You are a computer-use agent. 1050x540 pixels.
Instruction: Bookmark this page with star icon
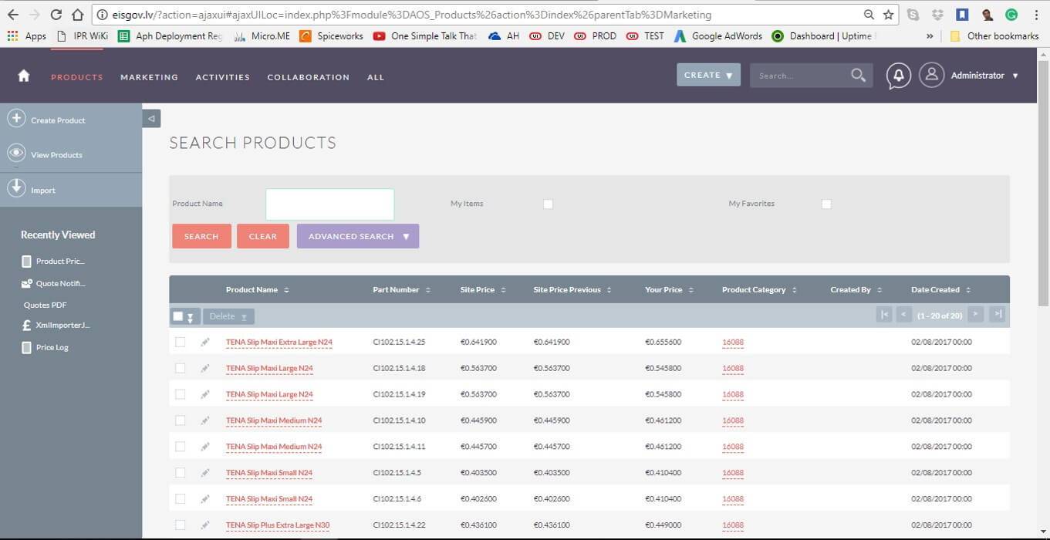click(888, 15)
